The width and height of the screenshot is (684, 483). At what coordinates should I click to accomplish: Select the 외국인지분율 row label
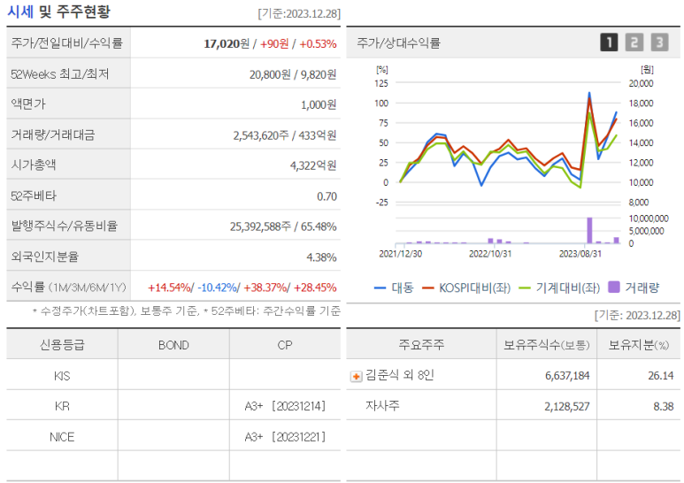pos(45,257)
